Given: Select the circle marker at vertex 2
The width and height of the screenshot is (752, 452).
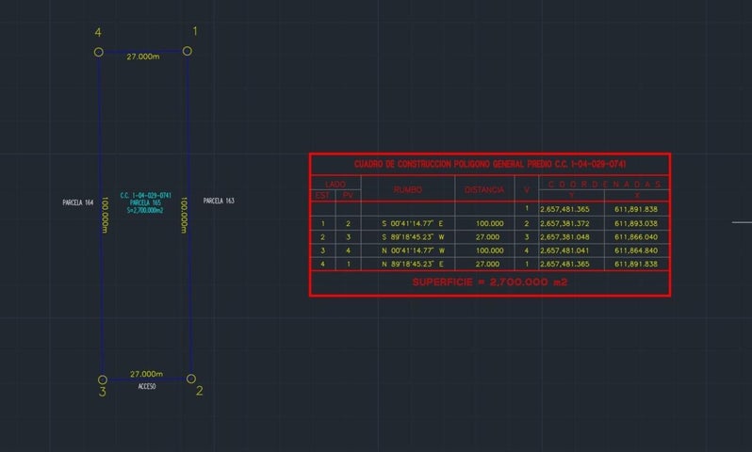Looking at the screenshot, I should tap(191, 379).
